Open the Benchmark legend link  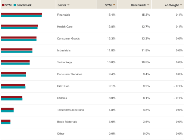point(24,5)
